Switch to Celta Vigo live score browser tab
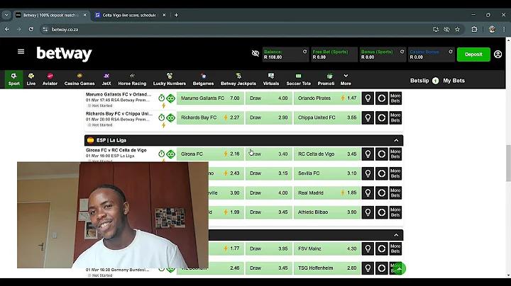Viewport: 511px width, 286px height. click(x=129, y=15)
